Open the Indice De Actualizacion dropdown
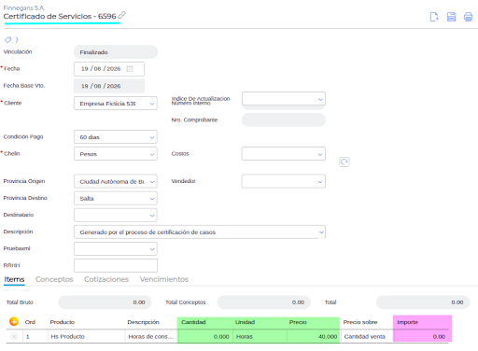Image resolution: width=478 pixels, height=351 pixels. [x=284, y=99]
